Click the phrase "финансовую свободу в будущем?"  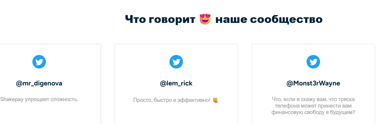(x=313, y=112)
